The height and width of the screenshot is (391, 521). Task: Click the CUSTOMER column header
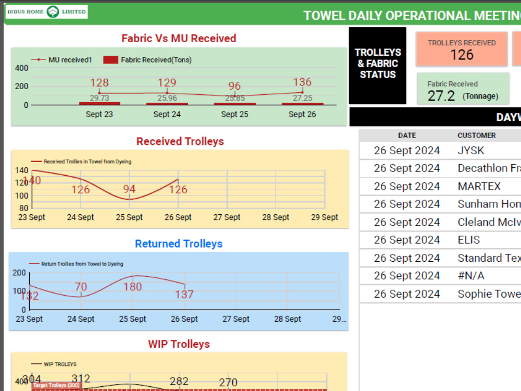click(x=477, y=136)
